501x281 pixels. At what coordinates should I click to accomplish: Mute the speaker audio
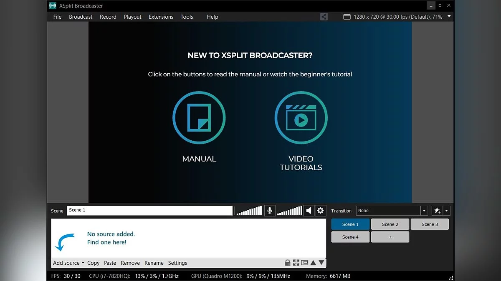point(309,211)
